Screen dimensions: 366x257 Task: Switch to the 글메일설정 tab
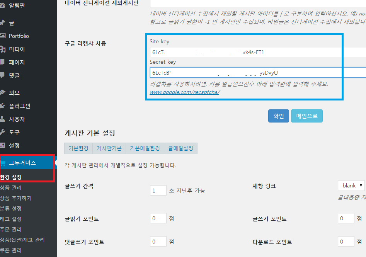[180, 148]
